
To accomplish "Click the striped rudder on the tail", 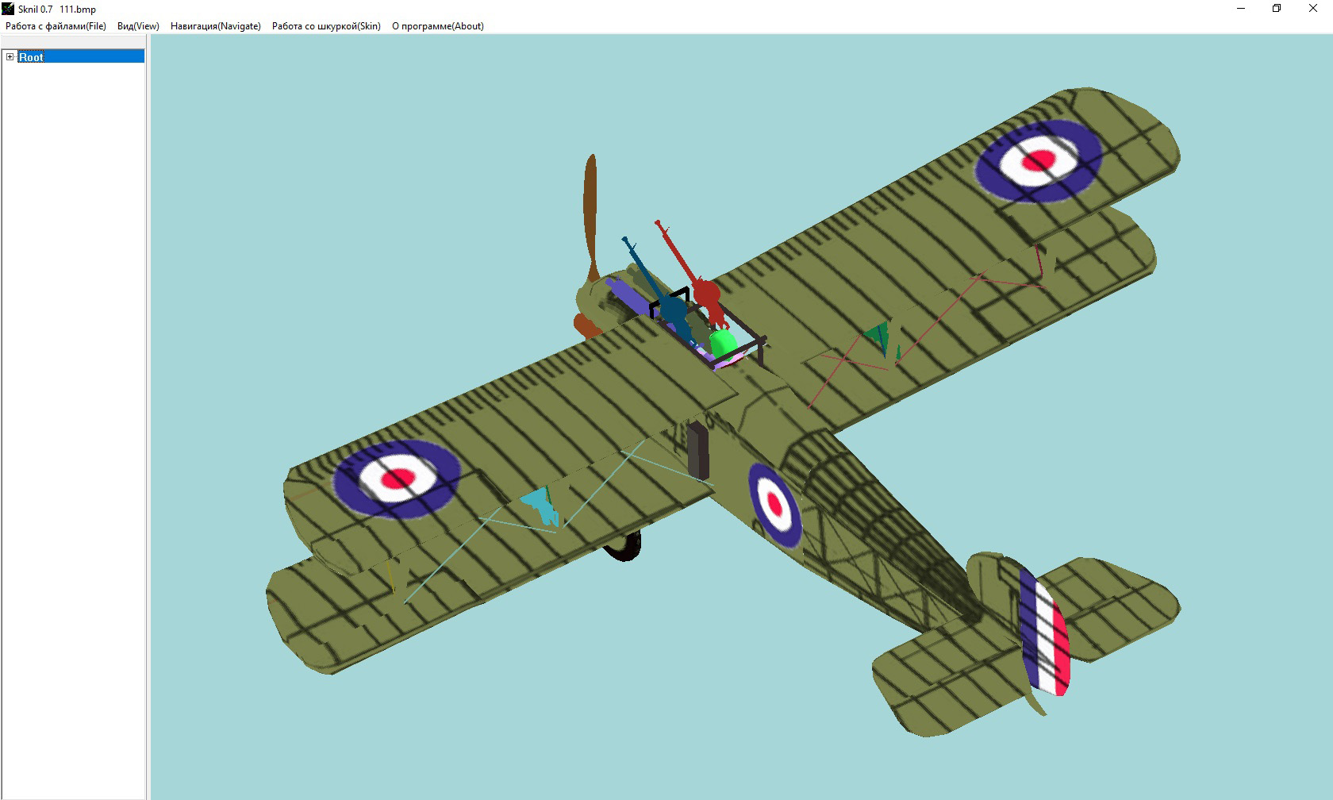I will 1047,632.
